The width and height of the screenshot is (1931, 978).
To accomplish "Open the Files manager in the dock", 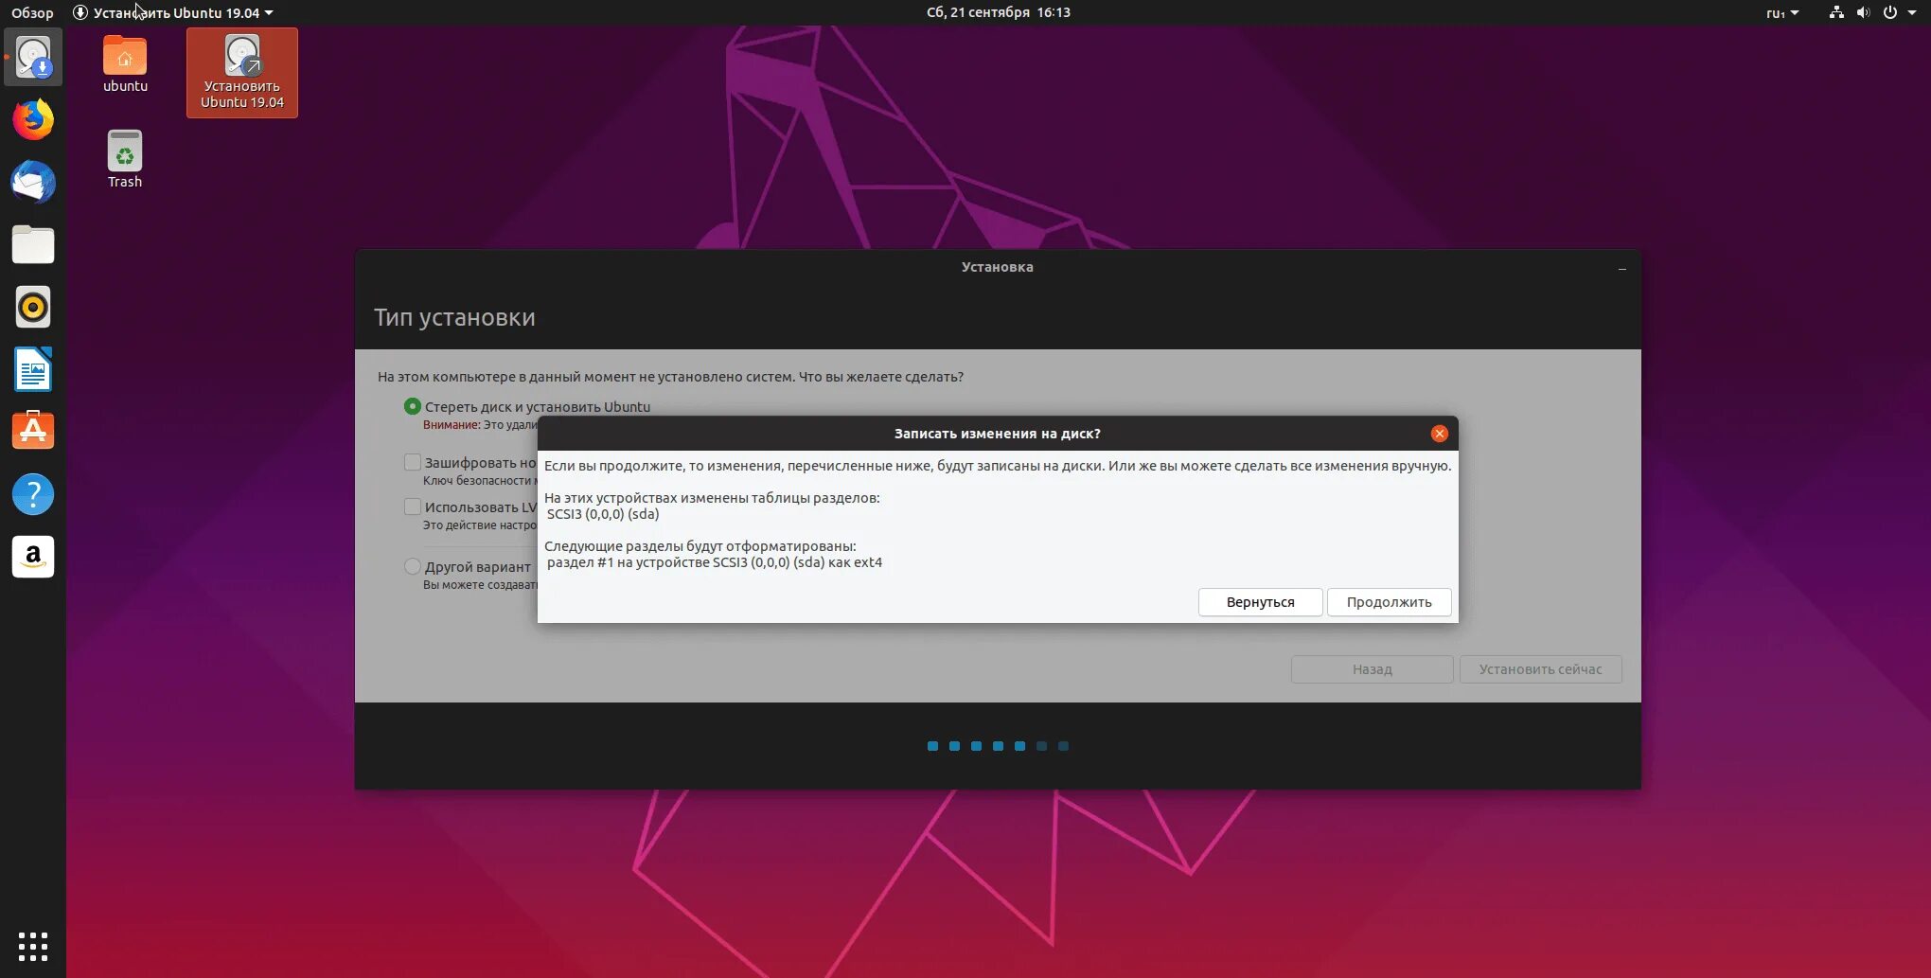I will pos(33,244).
